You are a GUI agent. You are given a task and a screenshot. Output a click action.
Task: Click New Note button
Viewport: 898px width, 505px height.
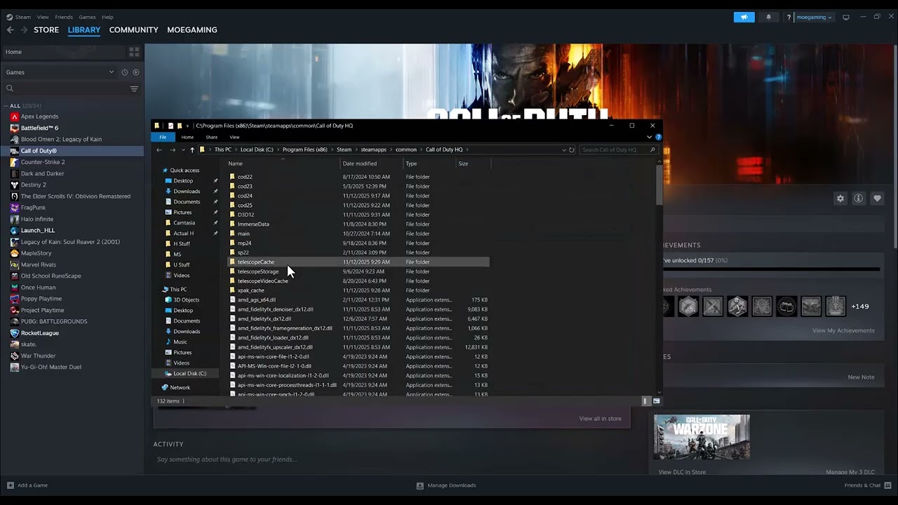[x=861, y=377]
